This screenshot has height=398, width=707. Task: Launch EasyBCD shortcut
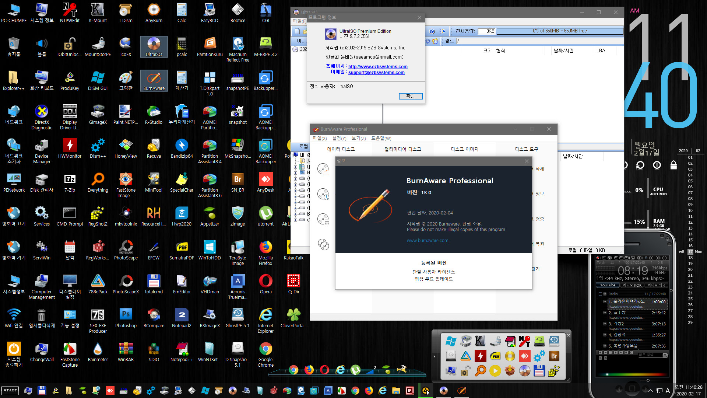pyautogui.click(x=210, y=13)
